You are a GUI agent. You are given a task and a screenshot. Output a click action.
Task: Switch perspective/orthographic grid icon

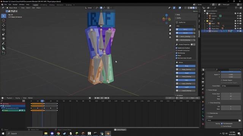[170, 37]
